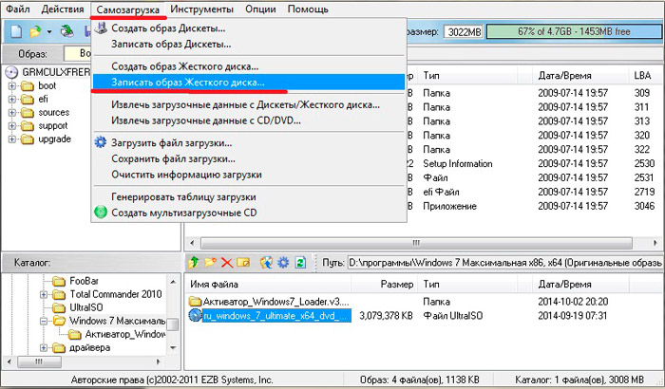Click the gear icon beside Загрузить файл загрузки
Viewport: 665px width, 389px height.
coord(101,142)
